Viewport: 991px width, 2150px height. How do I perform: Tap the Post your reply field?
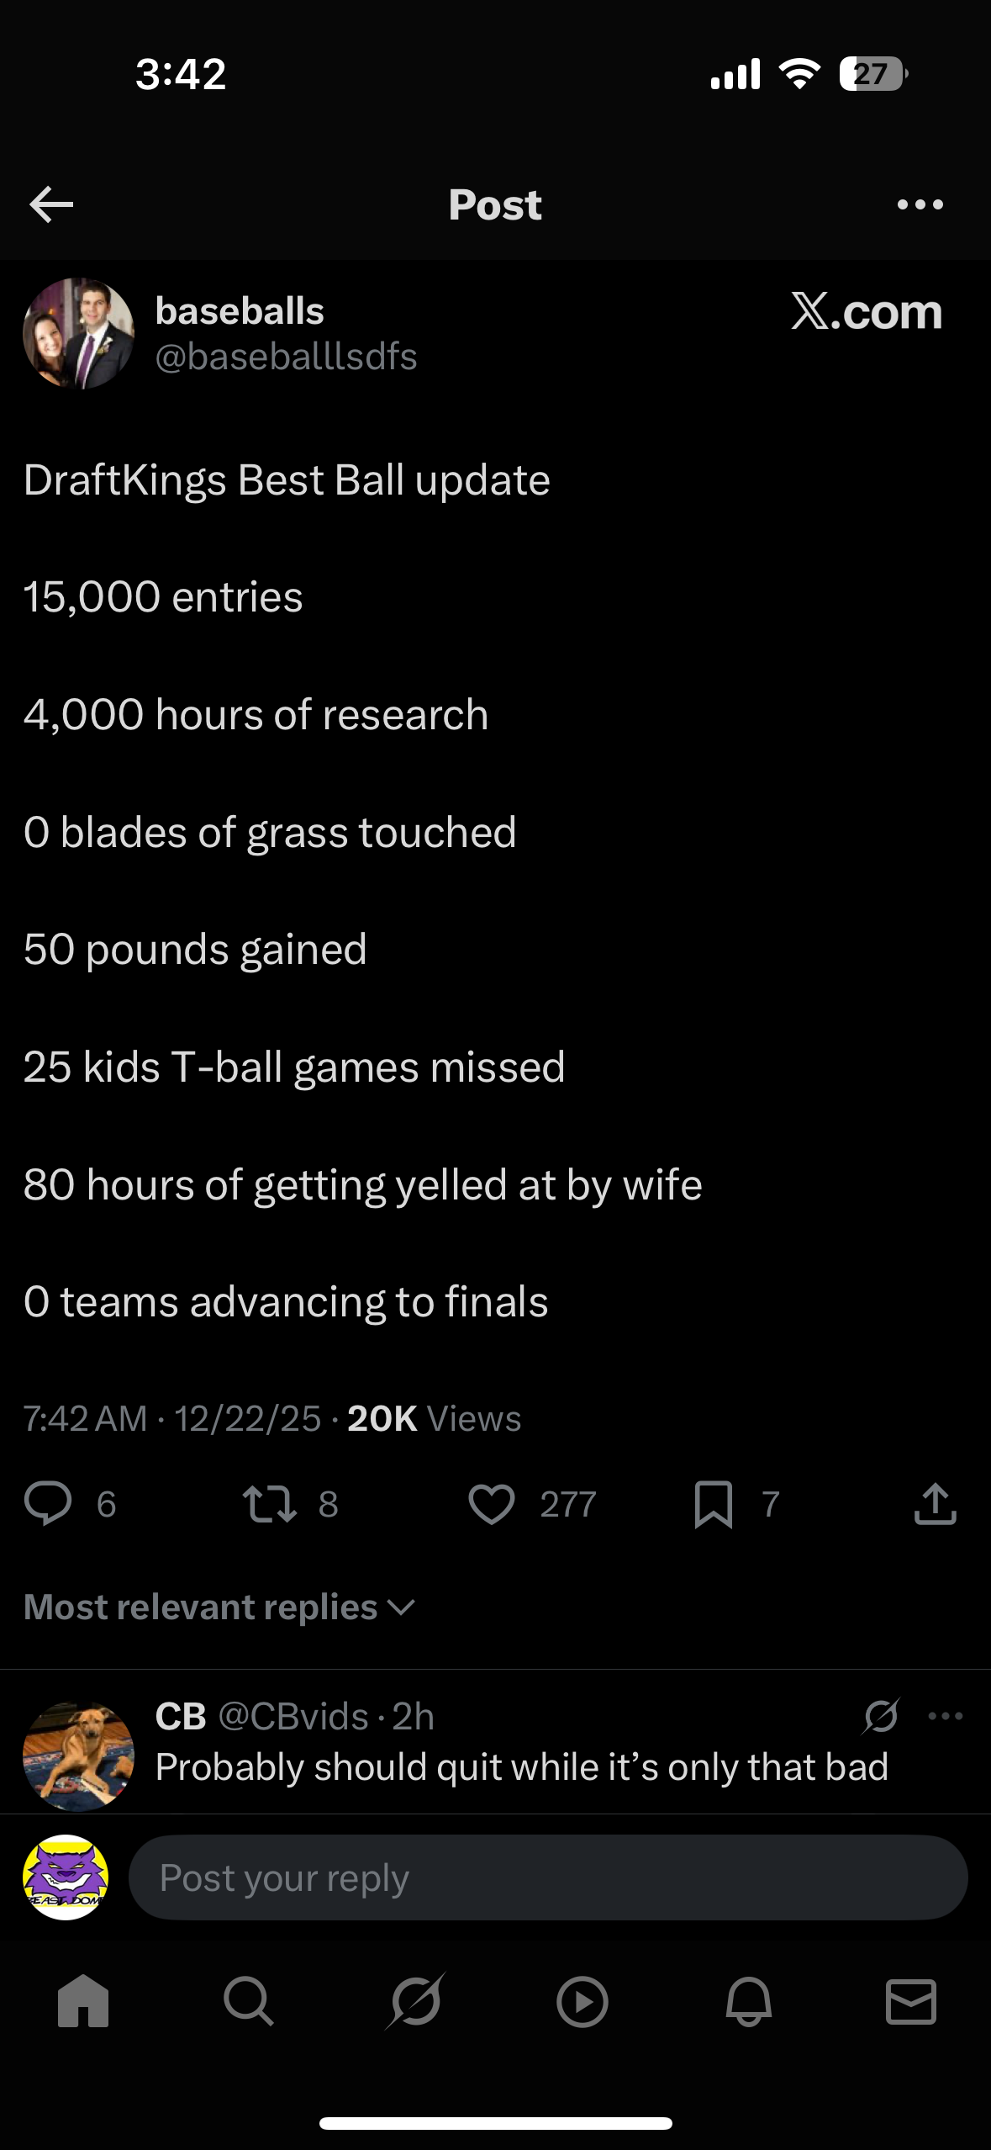point(547,1877)
